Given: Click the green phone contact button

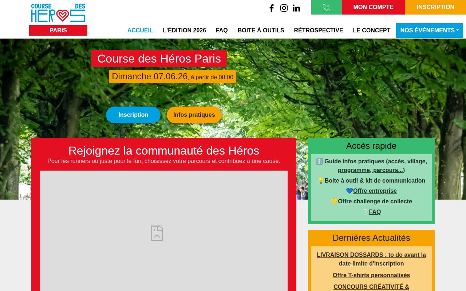Looking at the screenshot, I should coord(327,7).
